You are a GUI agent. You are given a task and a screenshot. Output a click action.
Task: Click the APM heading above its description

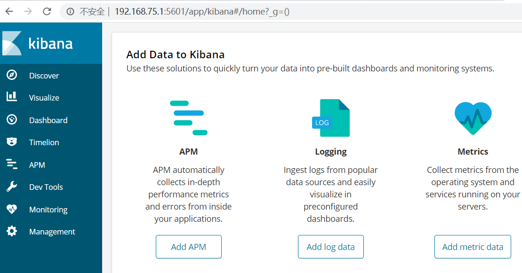188,151
